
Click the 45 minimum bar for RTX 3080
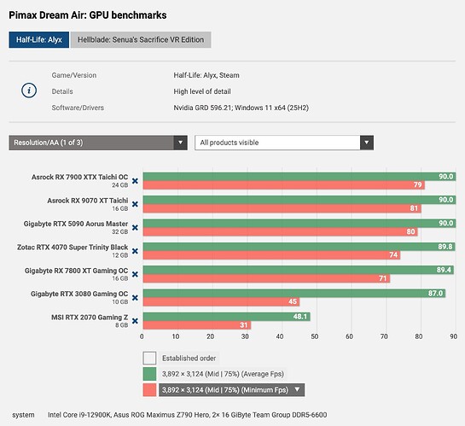(x=221, y=301)
